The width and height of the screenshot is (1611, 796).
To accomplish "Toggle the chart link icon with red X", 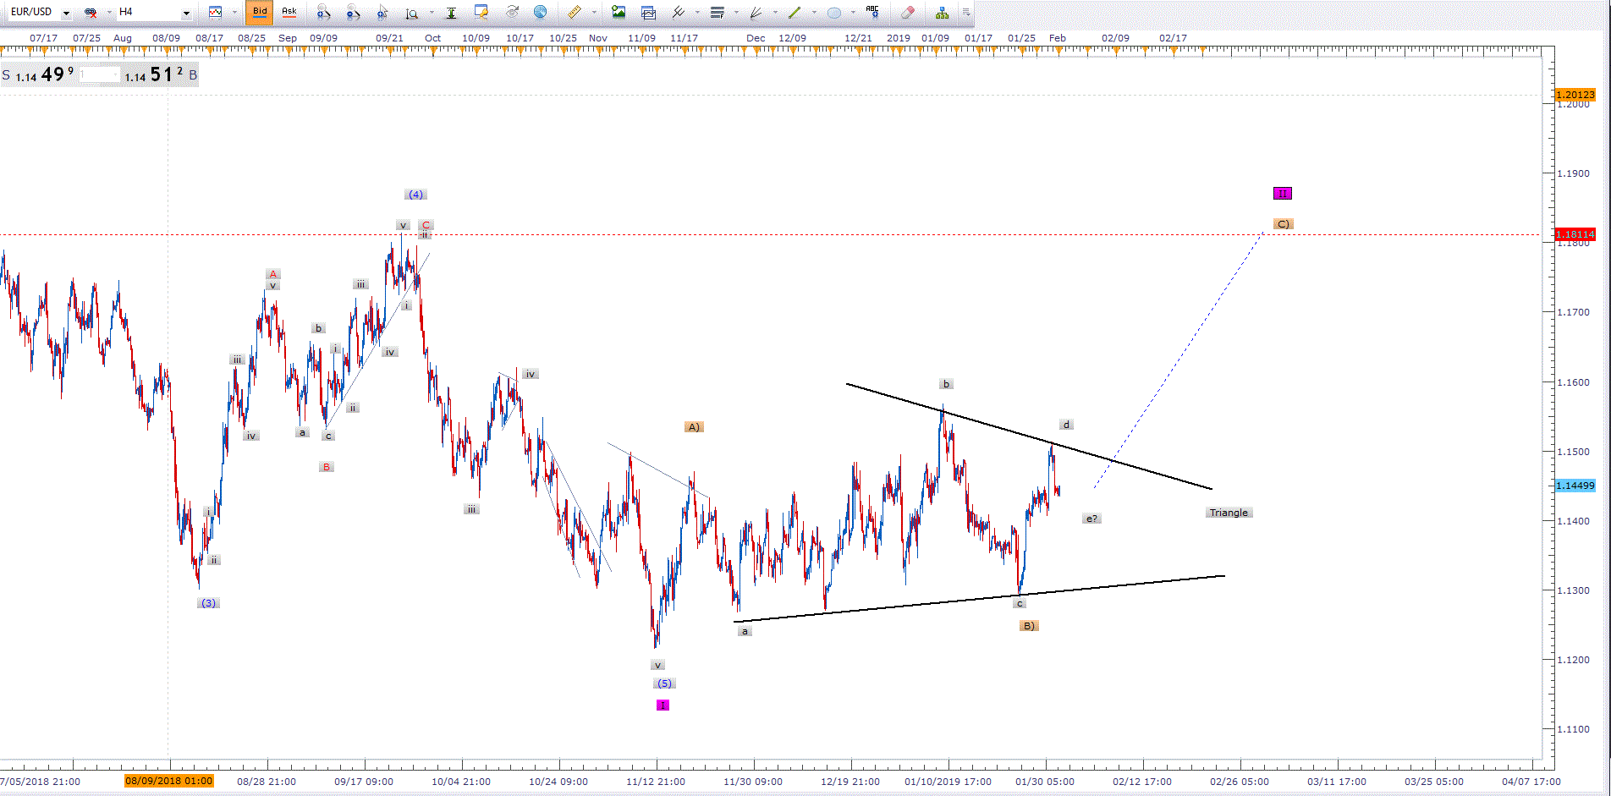I will point(91,13).
